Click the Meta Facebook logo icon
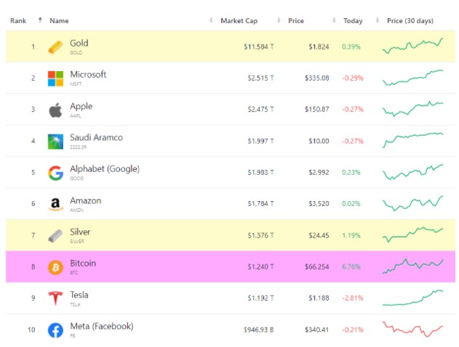The image size is (459, 347). tap(55, 330)
